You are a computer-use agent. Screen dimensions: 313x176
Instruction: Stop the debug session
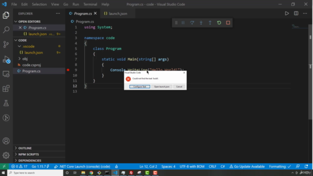228,23
